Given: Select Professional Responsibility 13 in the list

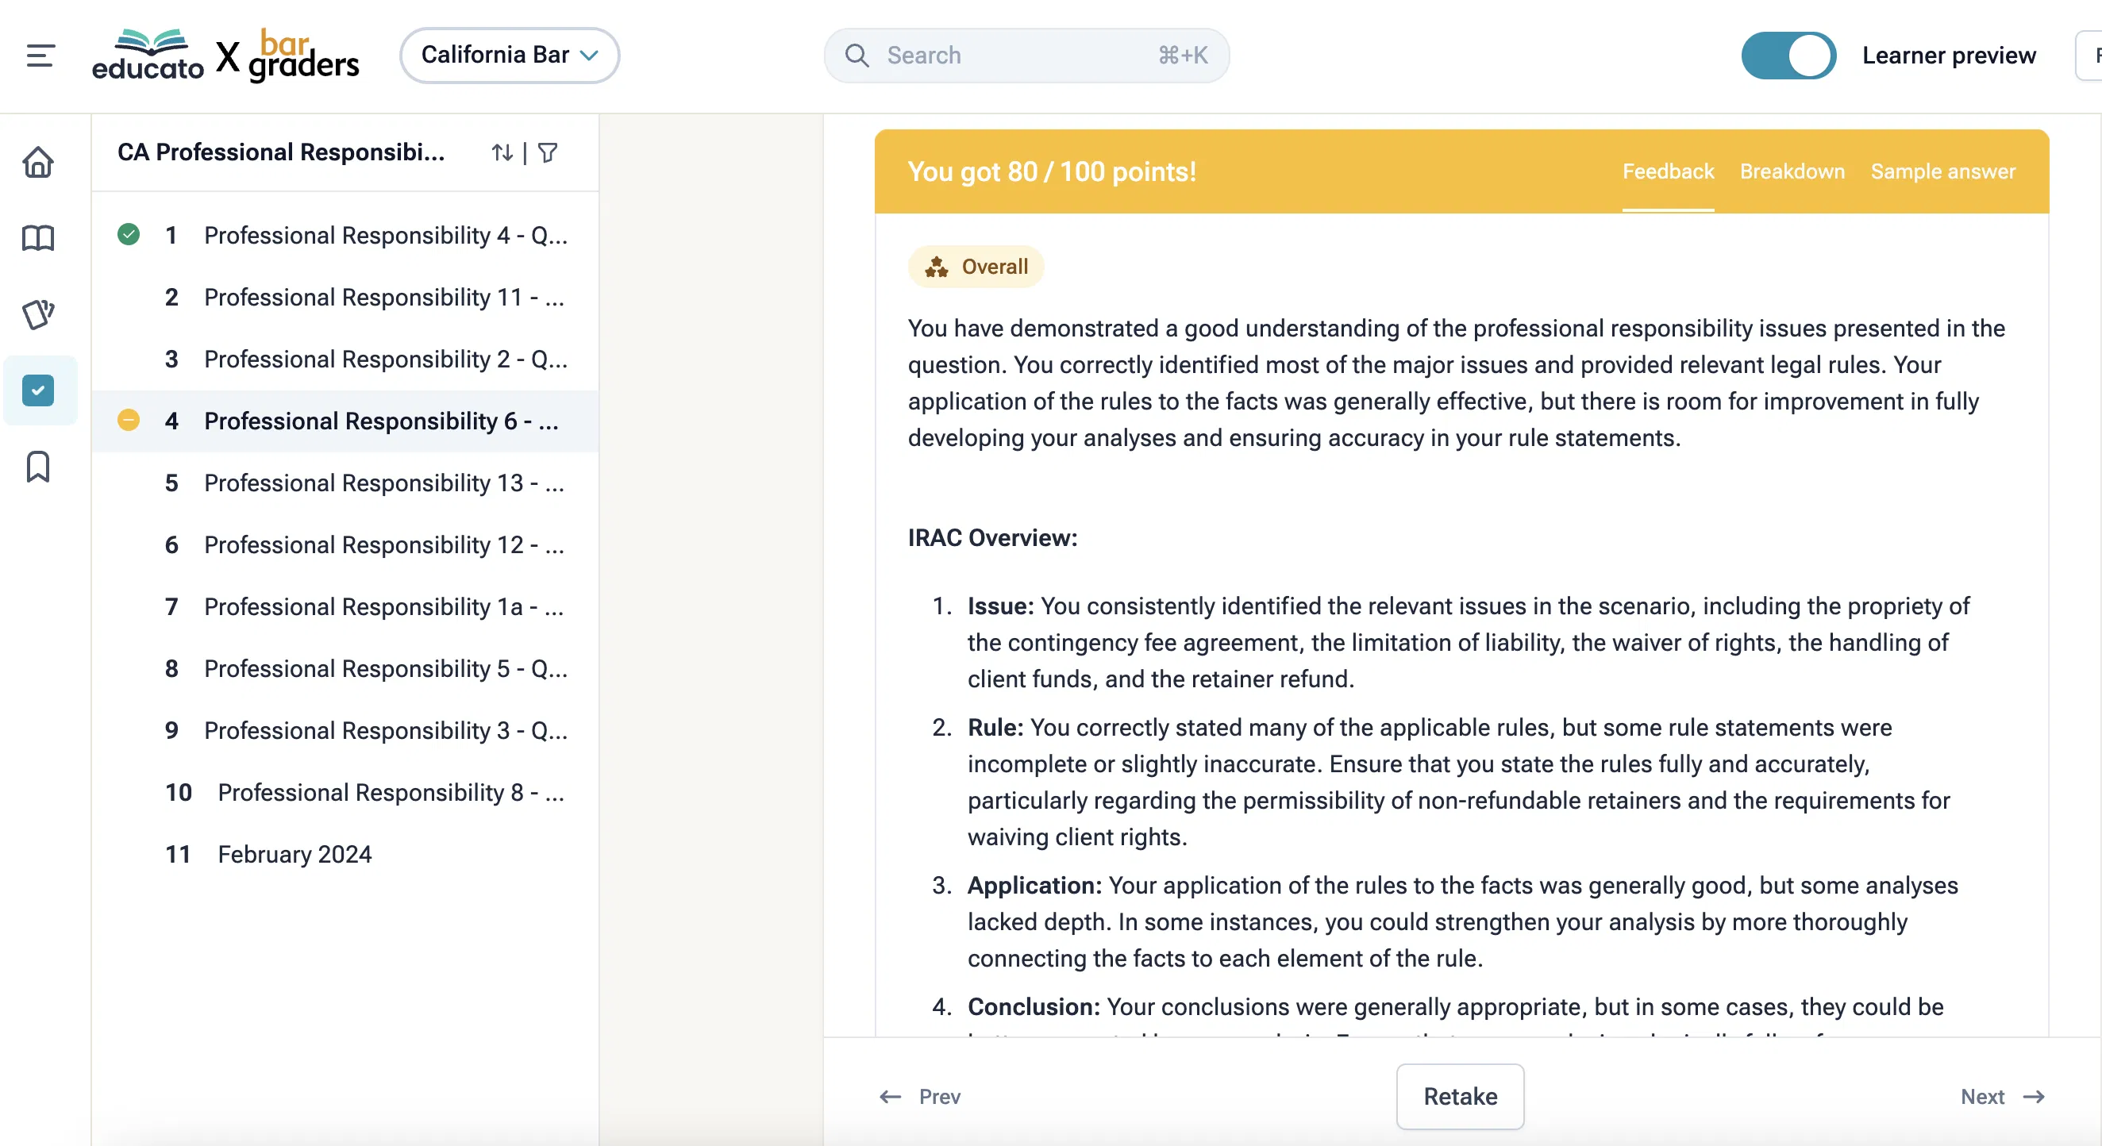Looking at the screenshot, I should click(383, 483).
